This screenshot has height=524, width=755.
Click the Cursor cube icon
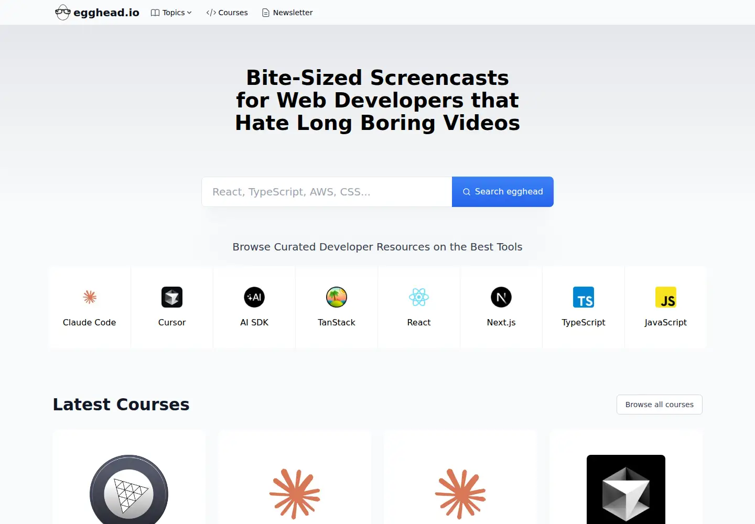[x=172, y=297]
